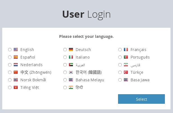This screenshot has height=113, width=173.
Task: Click the South Korean flag icon
Action: [x=71, y=72]
